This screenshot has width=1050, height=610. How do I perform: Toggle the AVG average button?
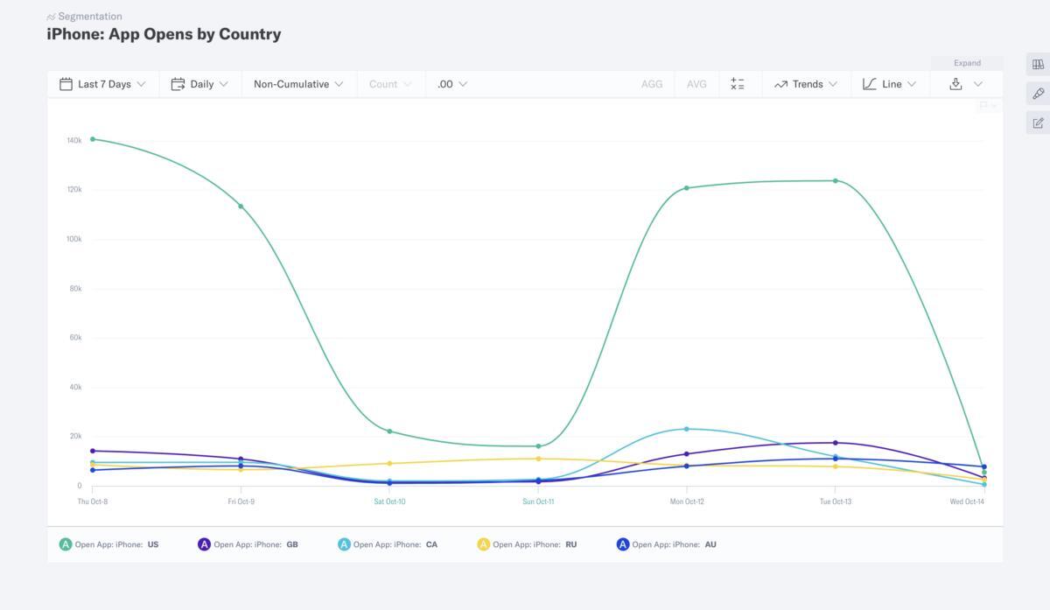(x=696, y=84)
